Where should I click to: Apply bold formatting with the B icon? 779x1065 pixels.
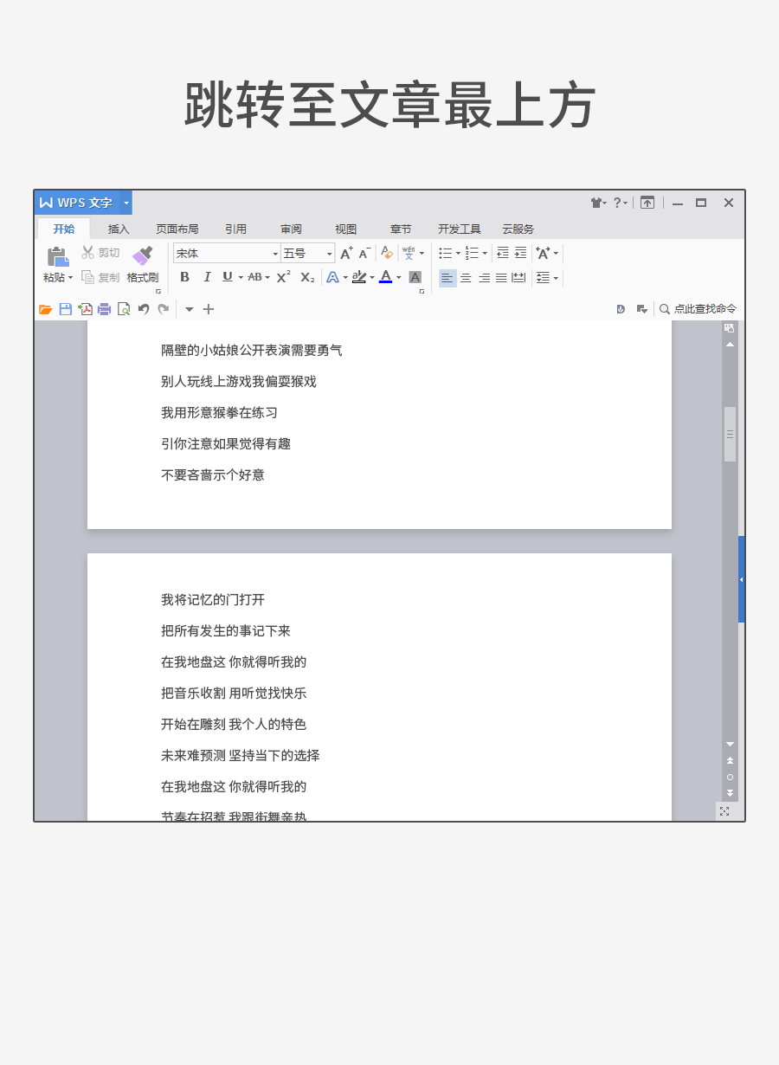coord(184,277)
